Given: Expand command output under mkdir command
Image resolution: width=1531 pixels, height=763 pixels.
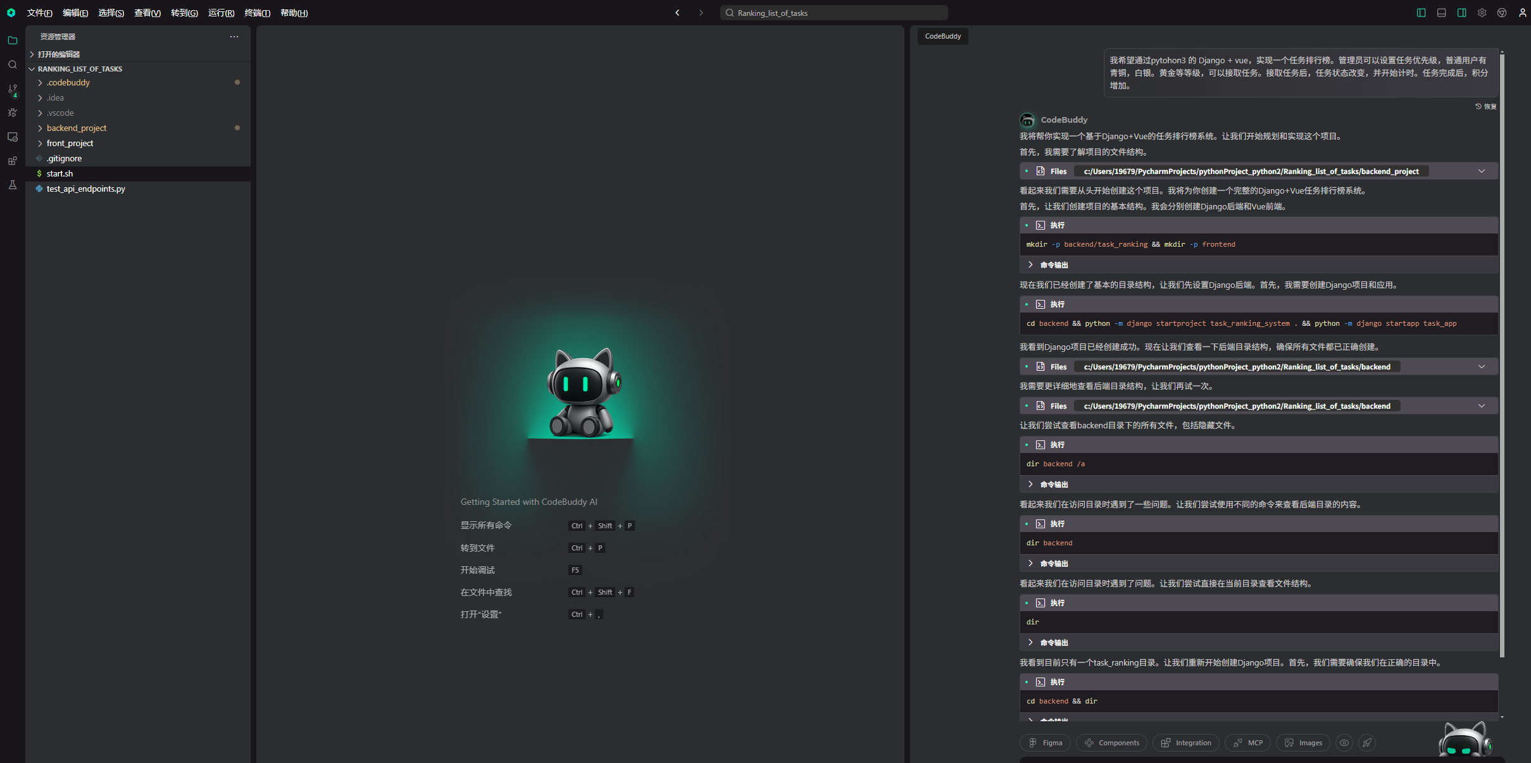Looking at the screenshot, I should point(1053,264).
